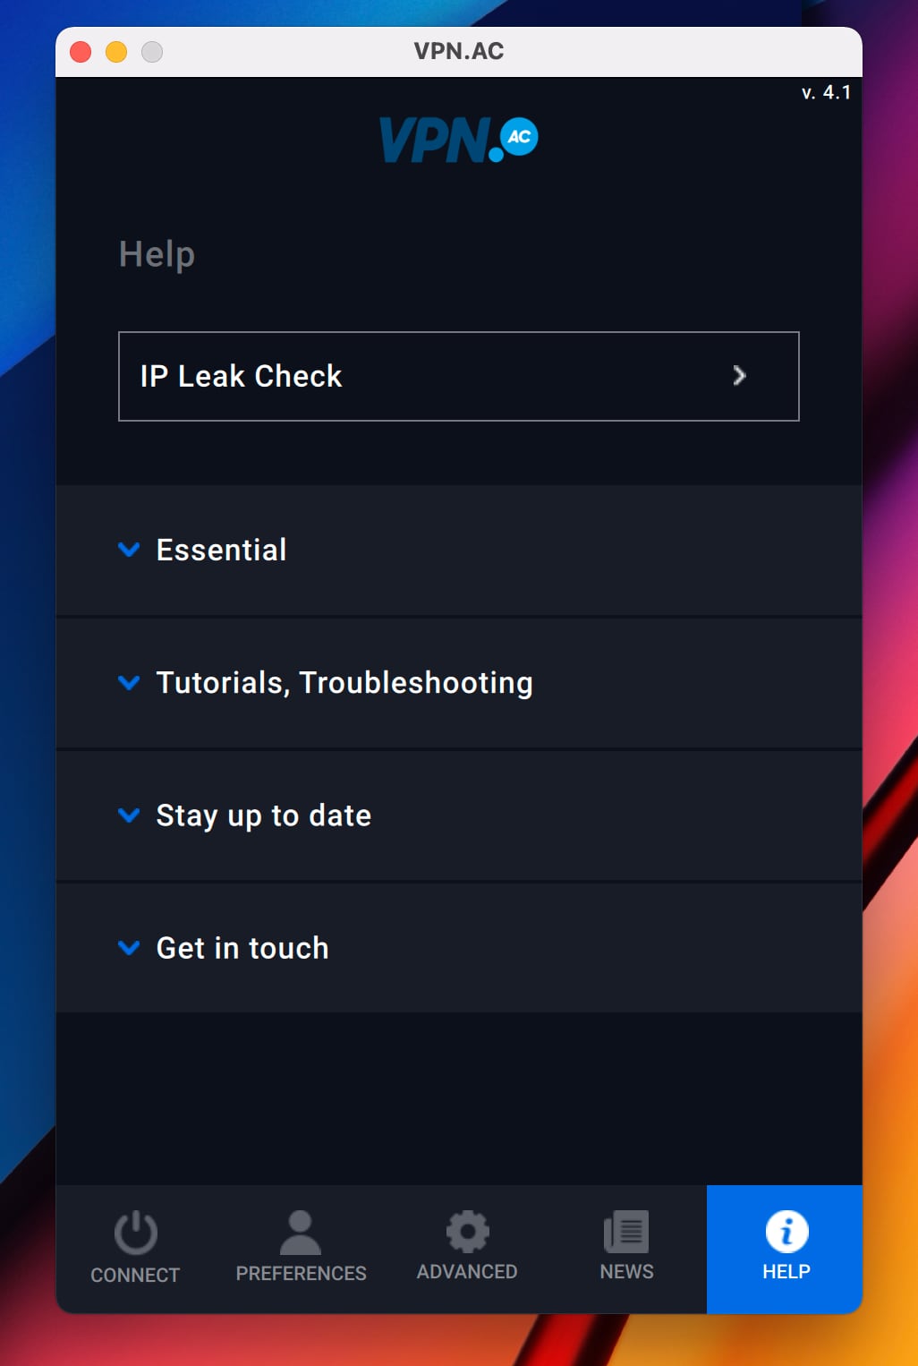Click the v. 4.1 version label

826,92
